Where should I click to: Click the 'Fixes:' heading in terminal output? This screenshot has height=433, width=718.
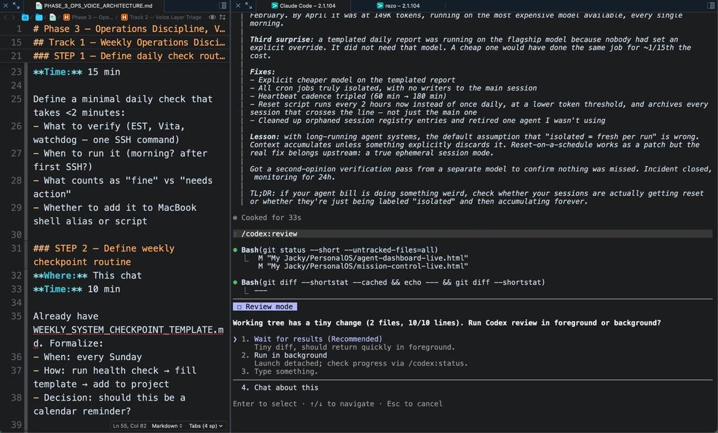click(x=263, y=72)
